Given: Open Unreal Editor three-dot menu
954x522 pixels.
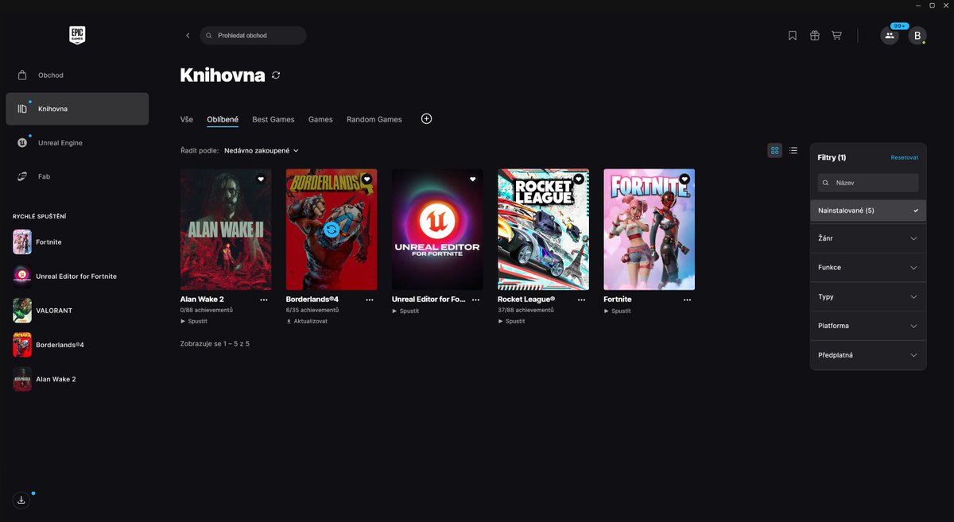Looking at the screenshot, I should pyautogui.click(x=475, y=300).
